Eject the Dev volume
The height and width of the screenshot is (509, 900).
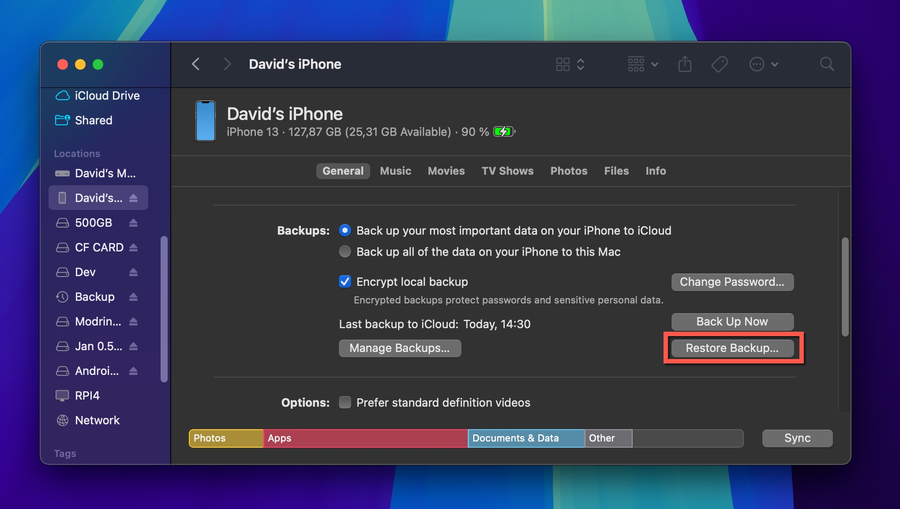pyautogui.click(x=133, y=272)
